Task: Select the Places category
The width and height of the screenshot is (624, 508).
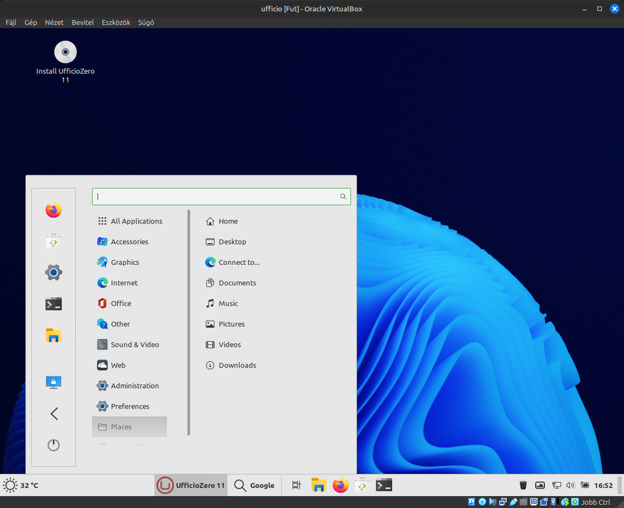Action: click(129, 427)
